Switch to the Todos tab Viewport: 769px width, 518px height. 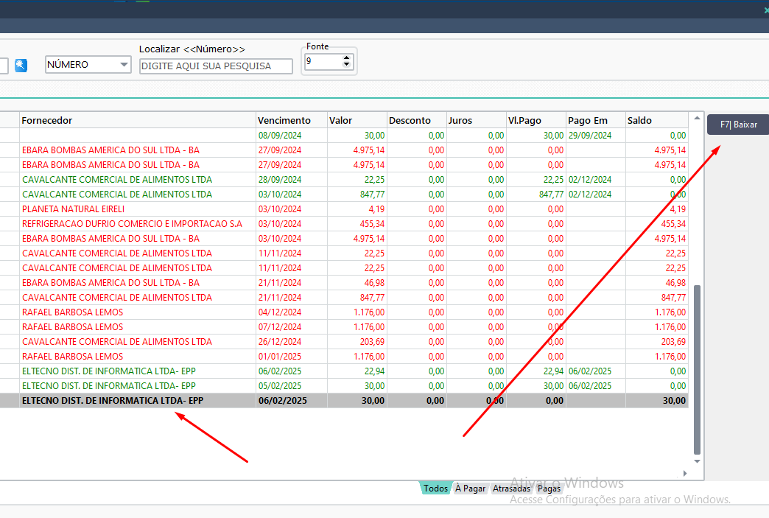point(435,488)
